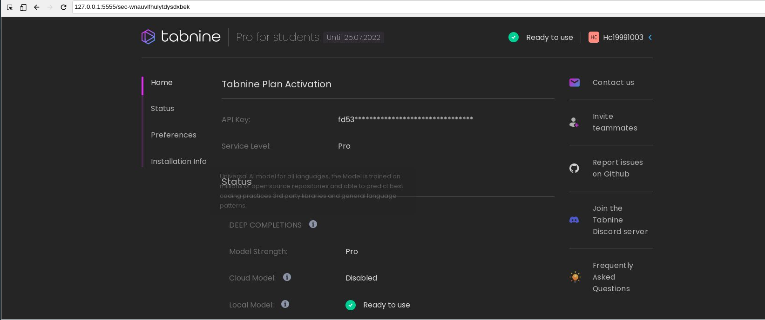Screen dimensions: 765x320
Task: Click the browser reload button
Action: [63, 7]
